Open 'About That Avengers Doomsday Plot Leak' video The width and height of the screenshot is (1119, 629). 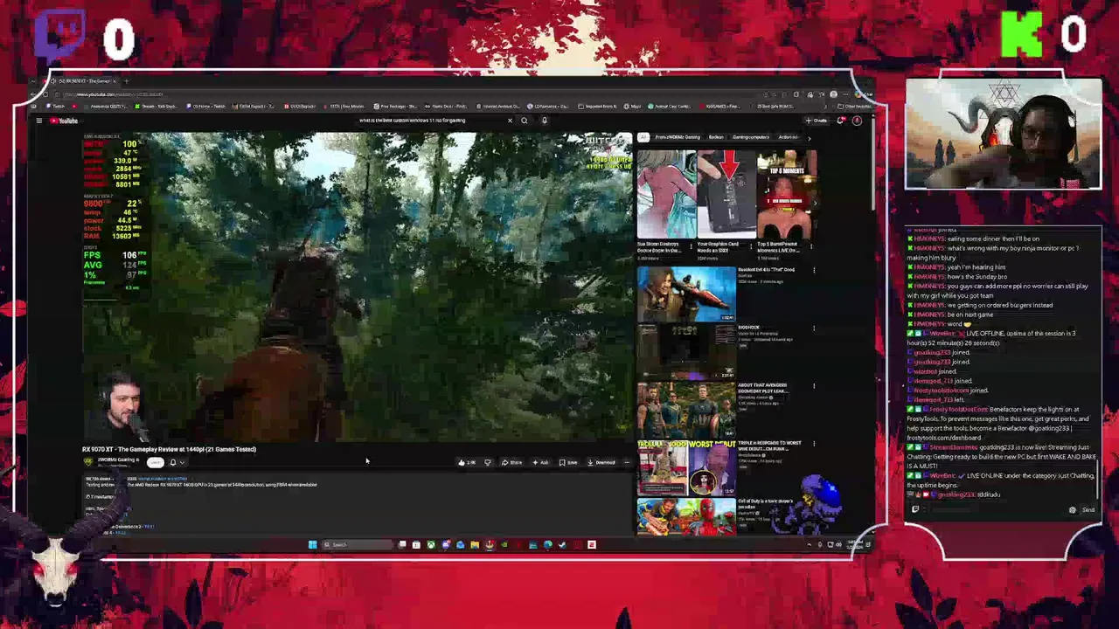click(686, 410)
